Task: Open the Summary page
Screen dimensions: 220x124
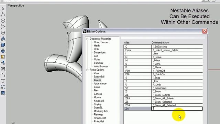Action: pos(98,63)
